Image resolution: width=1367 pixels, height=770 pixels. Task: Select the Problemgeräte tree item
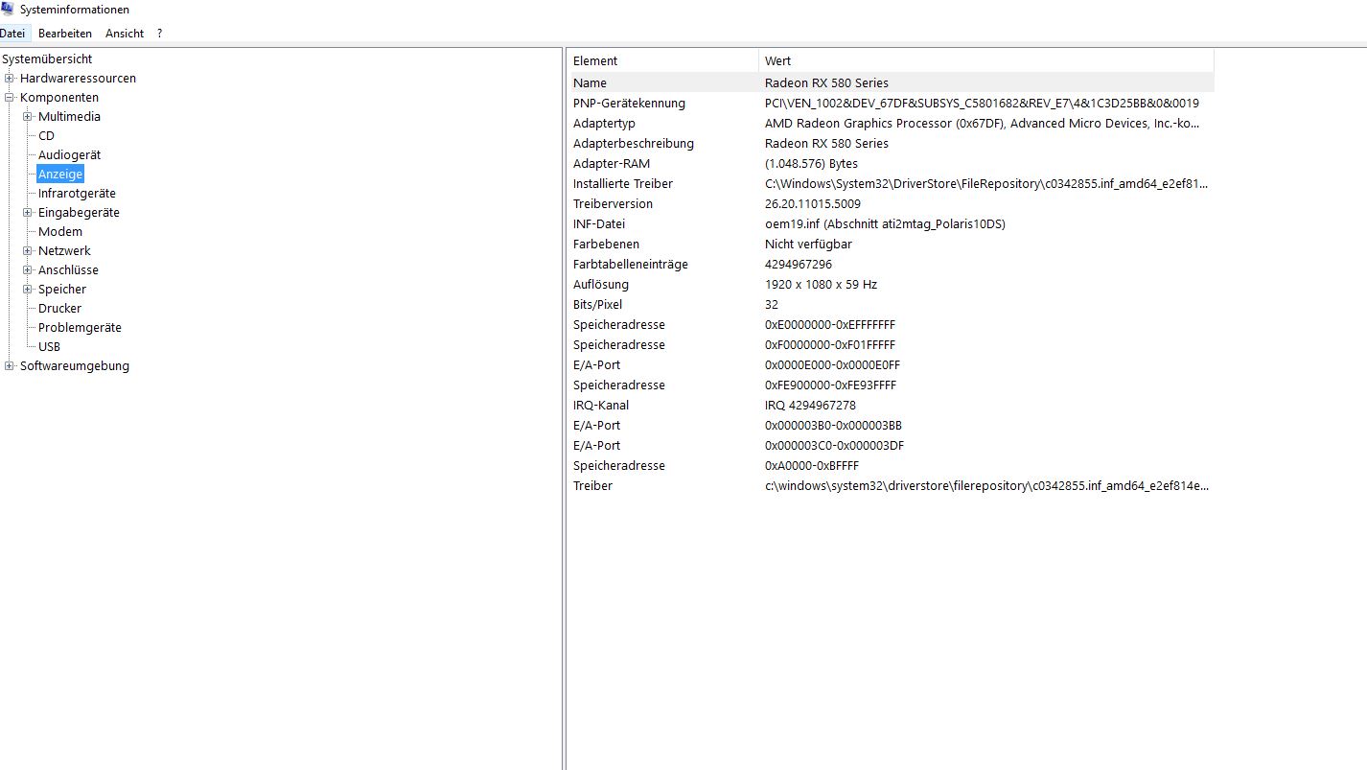(80, 328)
